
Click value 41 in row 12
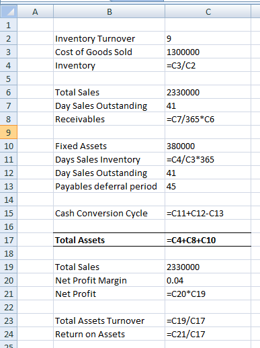(208, 173)
